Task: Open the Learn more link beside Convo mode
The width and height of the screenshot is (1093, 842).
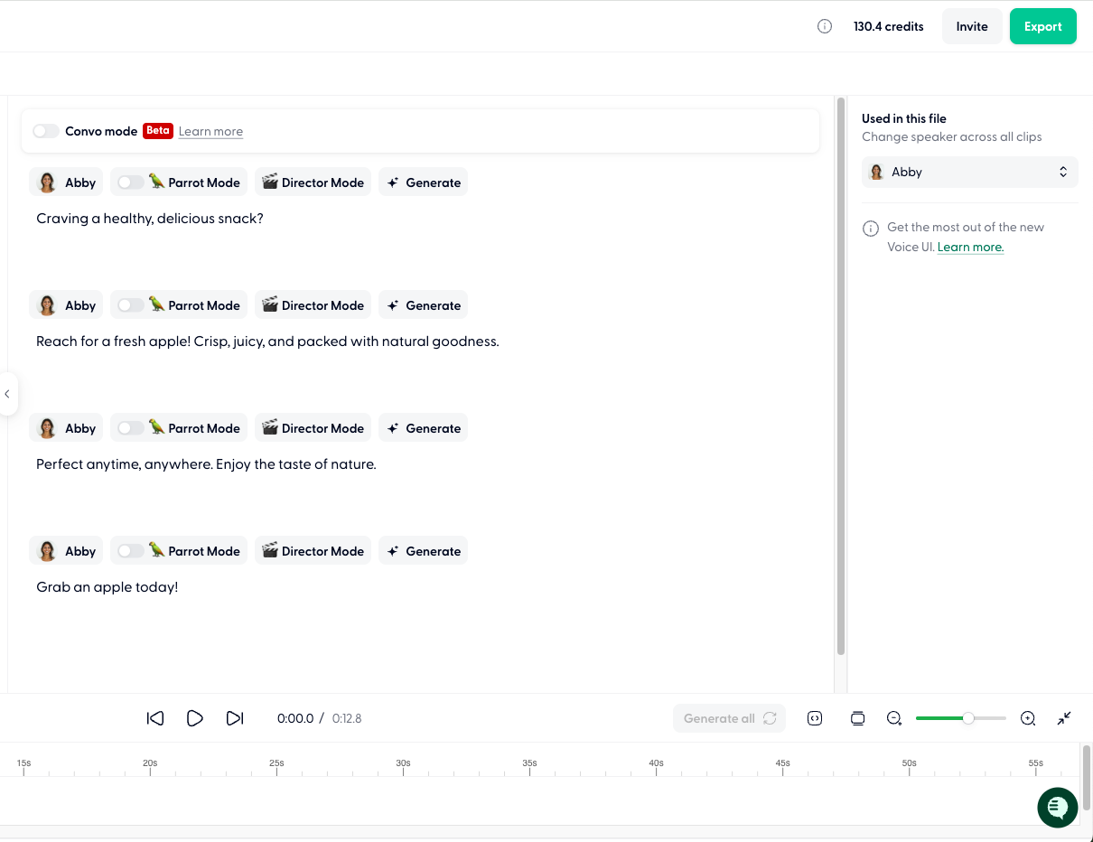Action: pyautogui.click(x=210, y=131)
